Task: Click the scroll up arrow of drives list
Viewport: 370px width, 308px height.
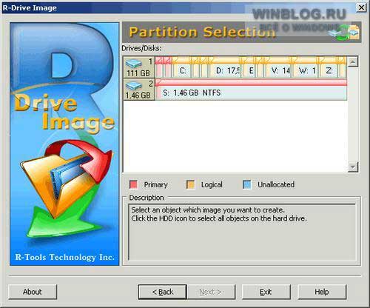Action: click(x=353, y=61)
